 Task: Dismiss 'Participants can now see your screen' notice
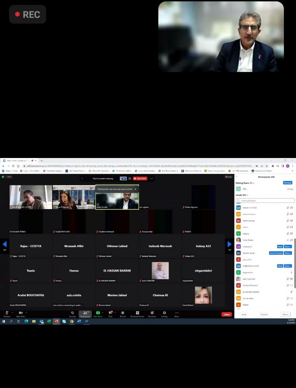pyautogui.click(x=135, y=189)
